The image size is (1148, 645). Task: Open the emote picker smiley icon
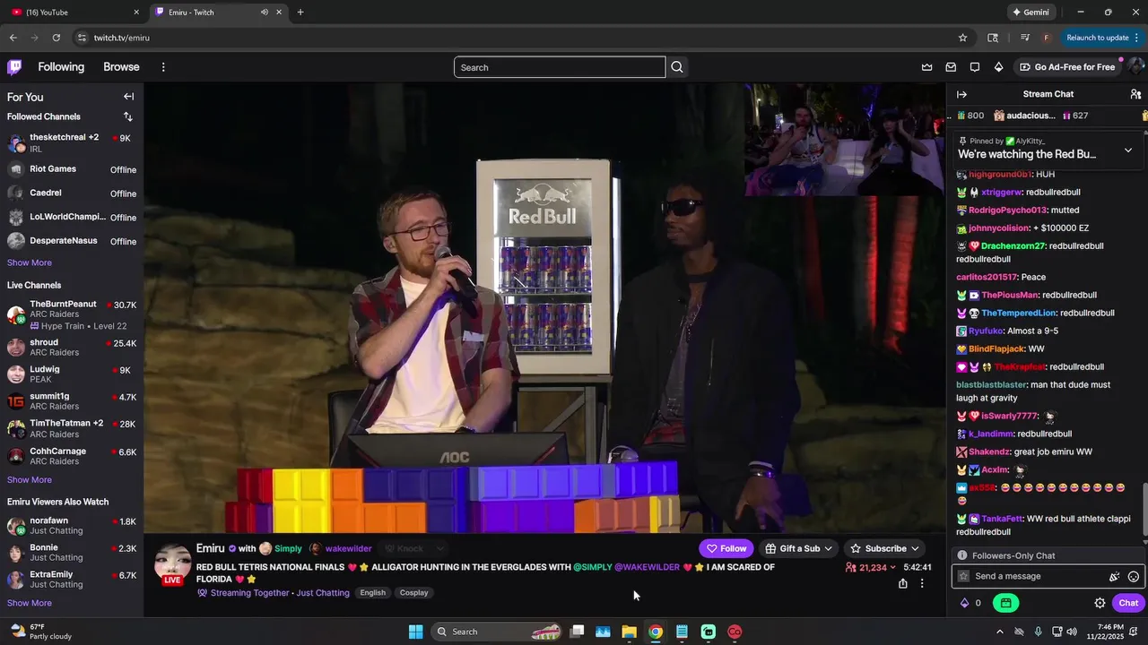point(1134,577)
